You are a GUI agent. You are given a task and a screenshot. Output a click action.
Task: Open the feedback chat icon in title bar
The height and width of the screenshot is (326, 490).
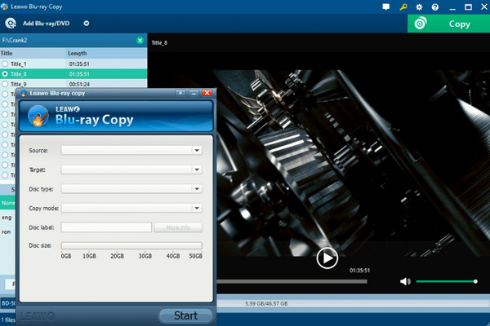386,7
